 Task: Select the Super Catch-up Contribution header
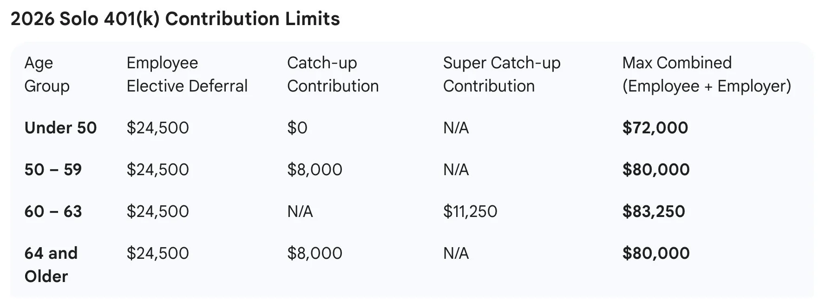click(501, 74)
